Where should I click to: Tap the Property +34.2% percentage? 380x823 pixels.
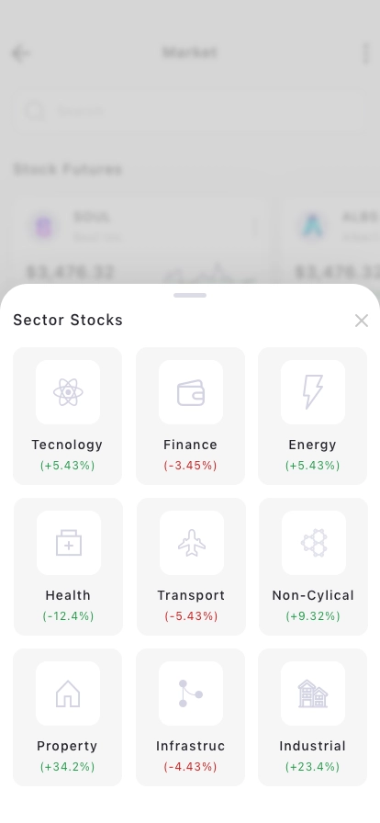pyautogui.click(x=67, y=767)
